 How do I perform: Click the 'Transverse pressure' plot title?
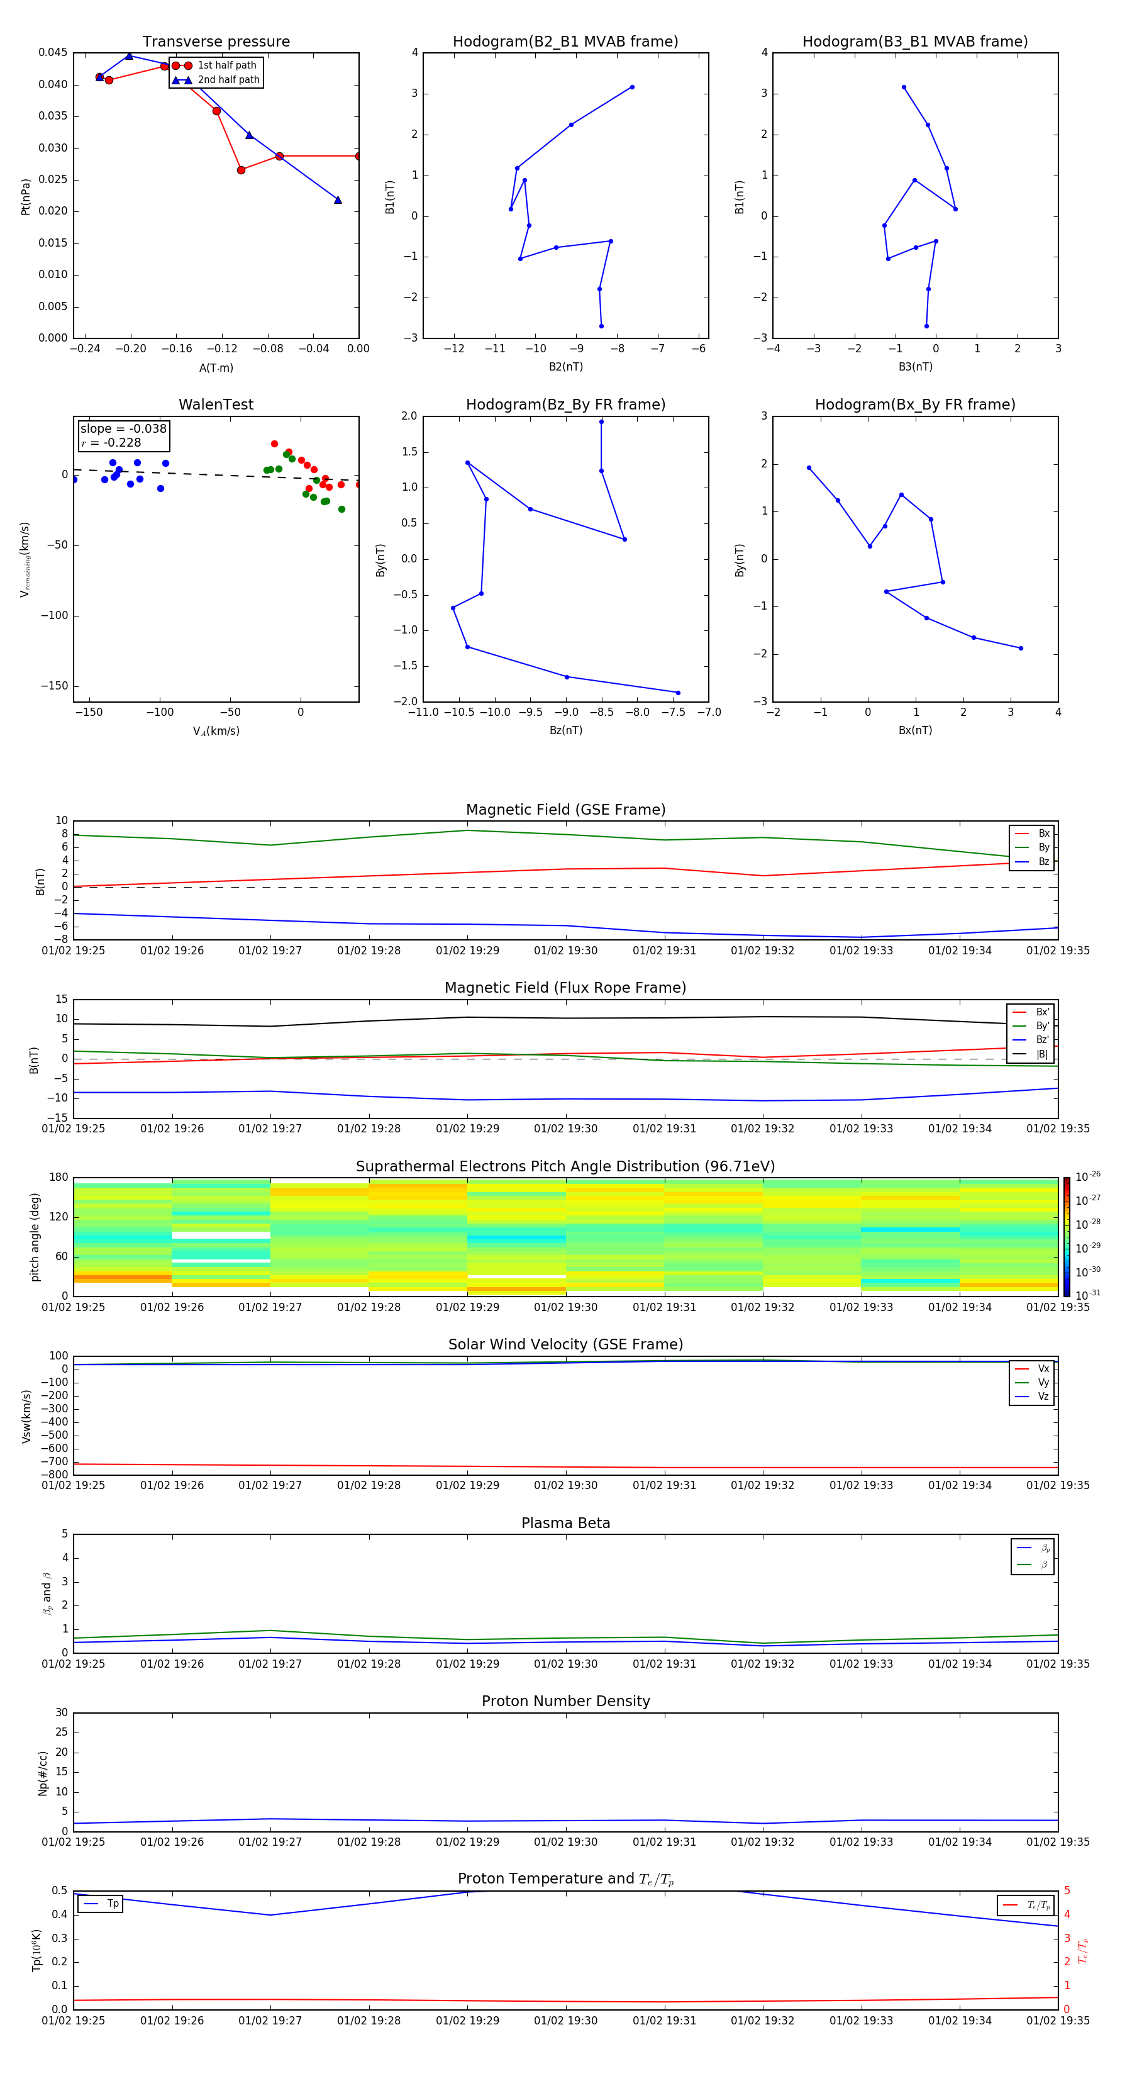coord(216,42)
